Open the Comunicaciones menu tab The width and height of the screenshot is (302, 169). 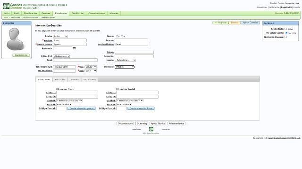point(97,14)
